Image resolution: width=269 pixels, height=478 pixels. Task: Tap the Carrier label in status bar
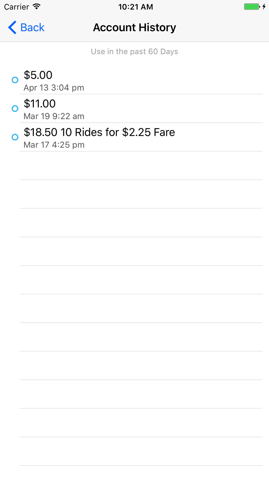pos(16,7)
